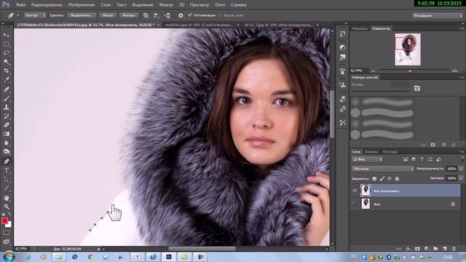466x262 pixels.
Task: Switch to the Контуры tab
Action: point(390,152)
